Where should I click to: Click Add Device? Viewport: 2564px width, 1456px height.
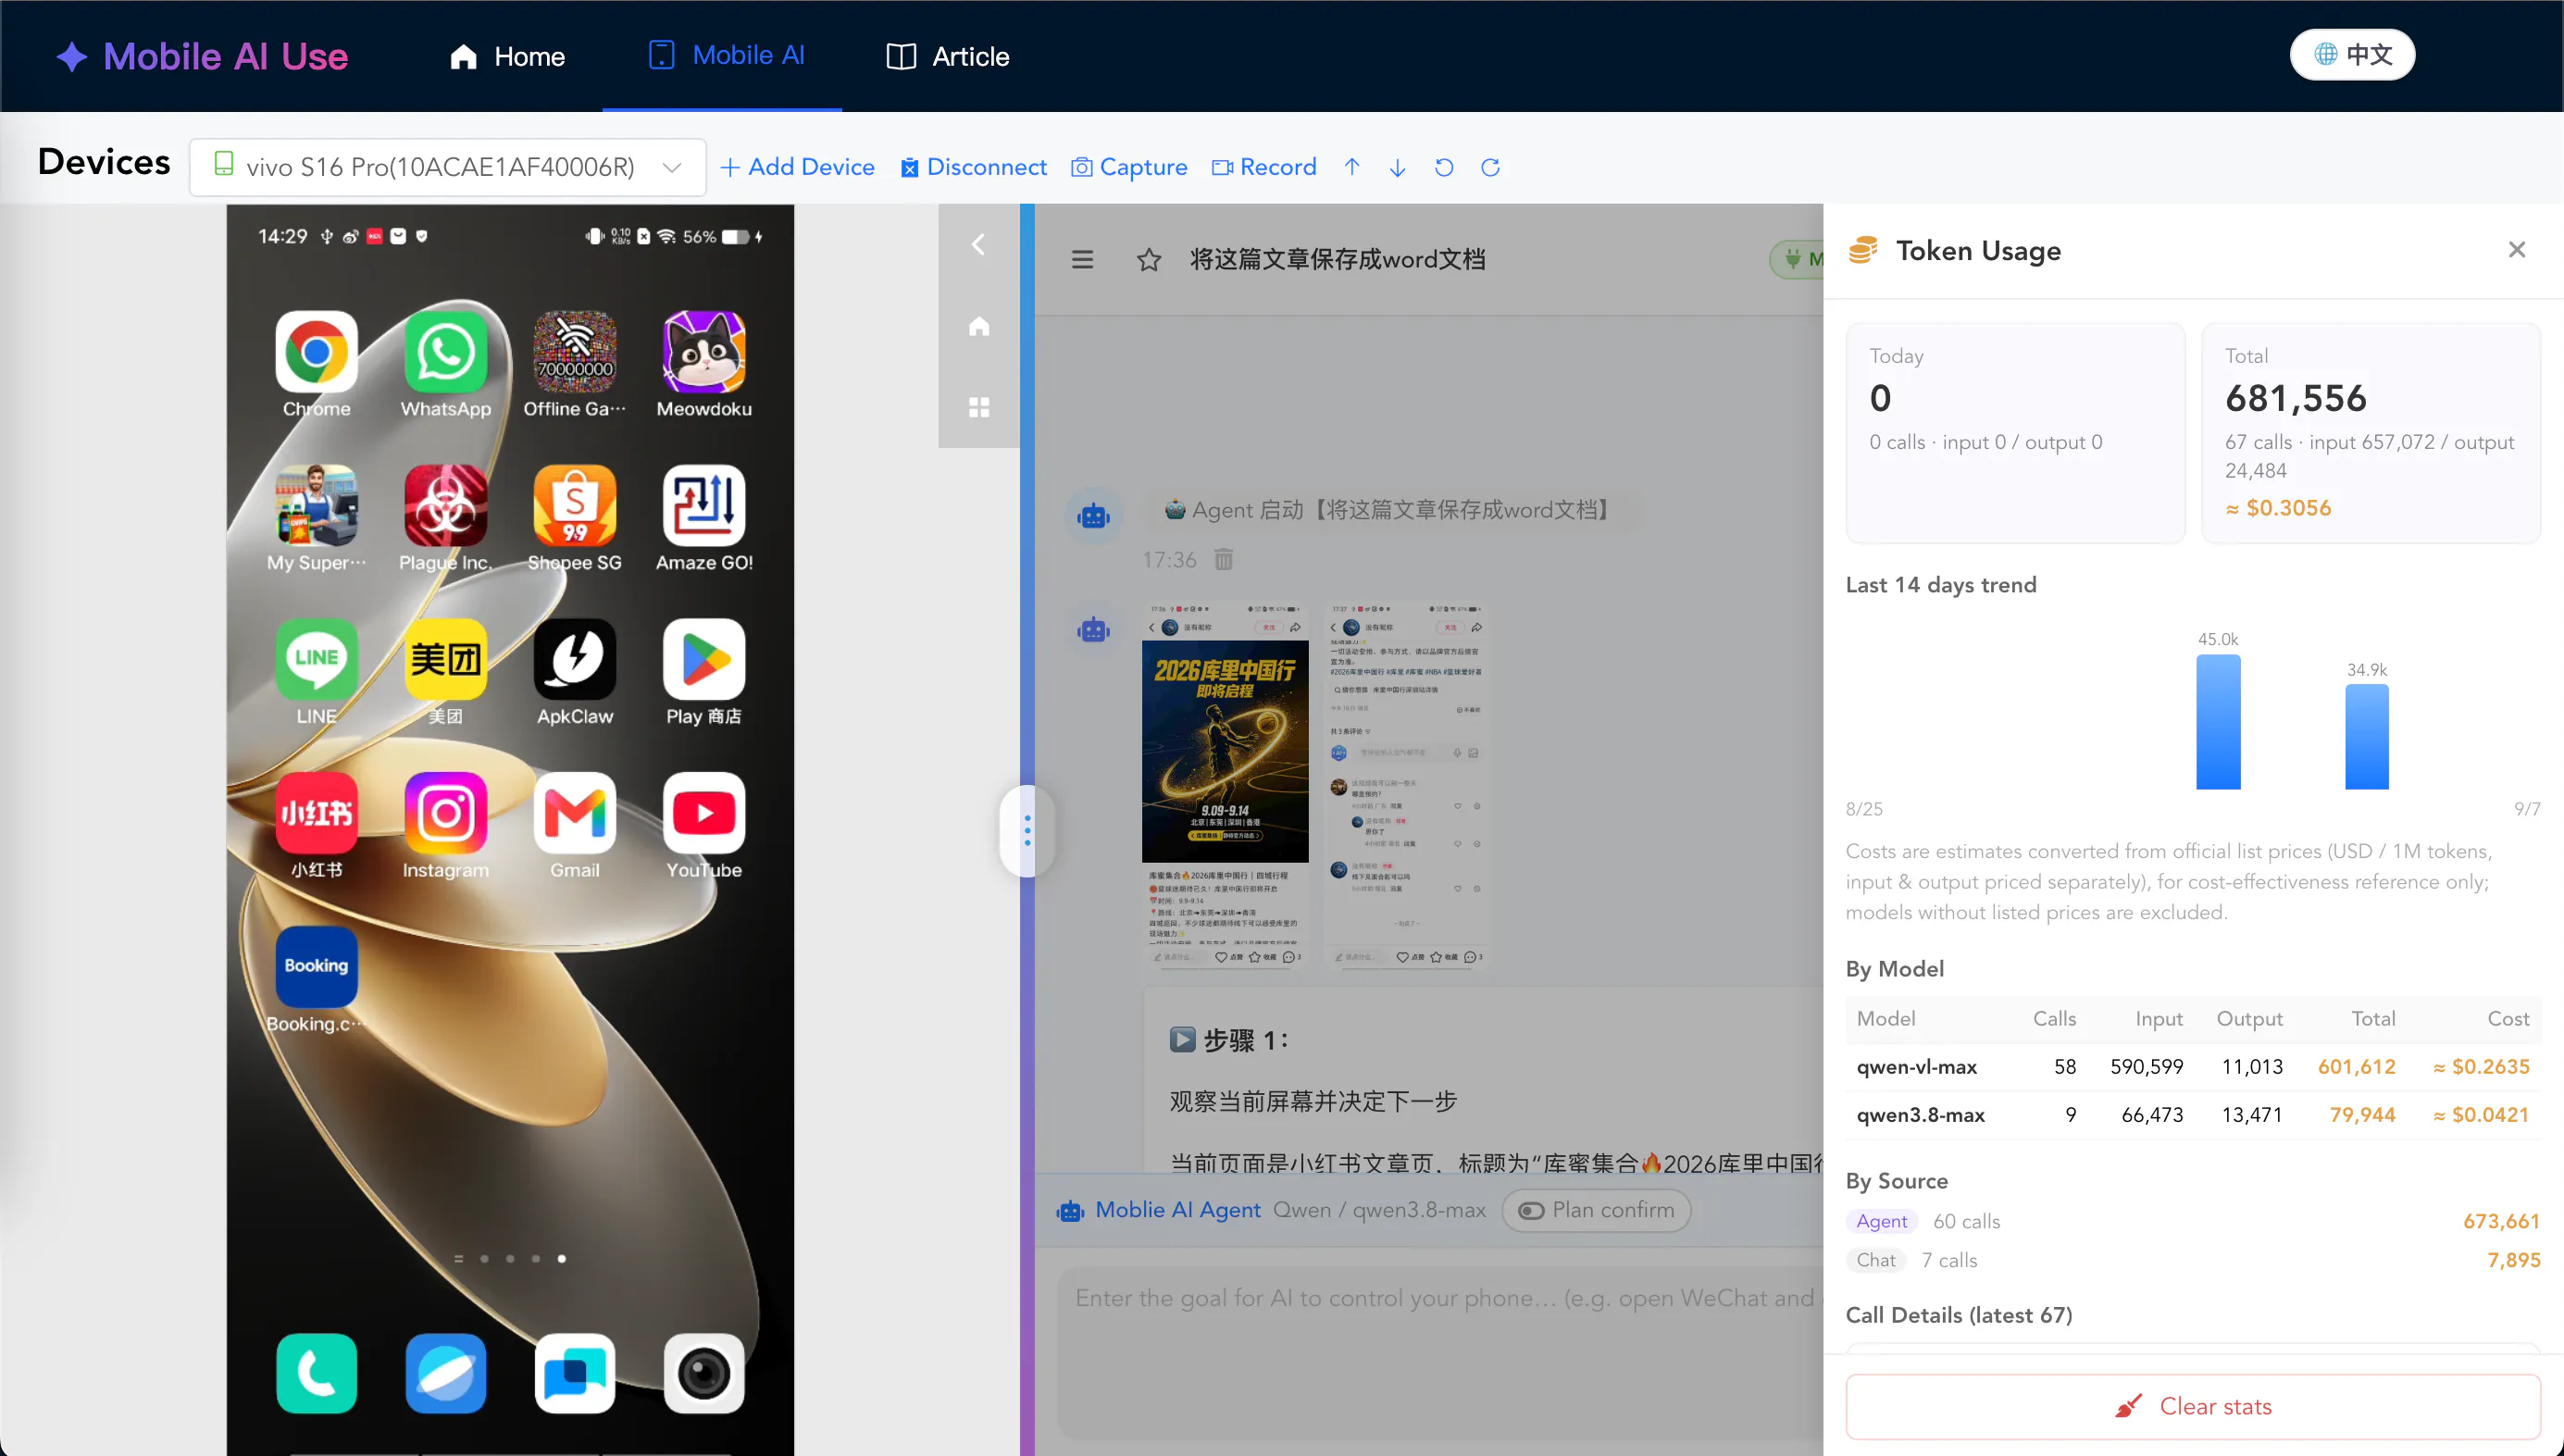[797, 167]
